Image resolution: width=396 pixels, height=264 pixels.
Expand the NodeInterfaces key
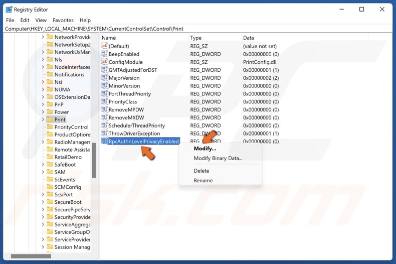43,67
